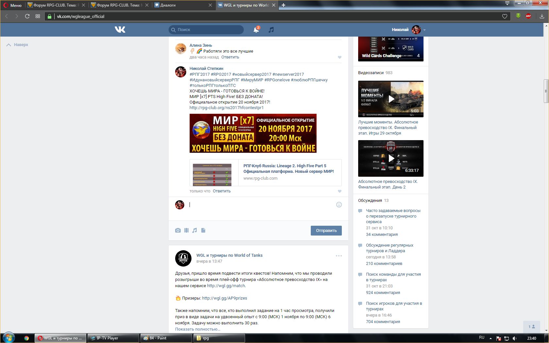Image resolution: width=549 pixels, height=343 pixels.
Task: Switch to the Диалоги tab
Action: (183, 5)
